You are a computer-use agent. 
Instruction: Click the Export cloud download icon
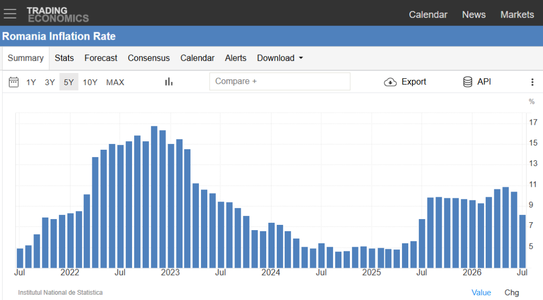pyautogui.click(x=390, y=82)
